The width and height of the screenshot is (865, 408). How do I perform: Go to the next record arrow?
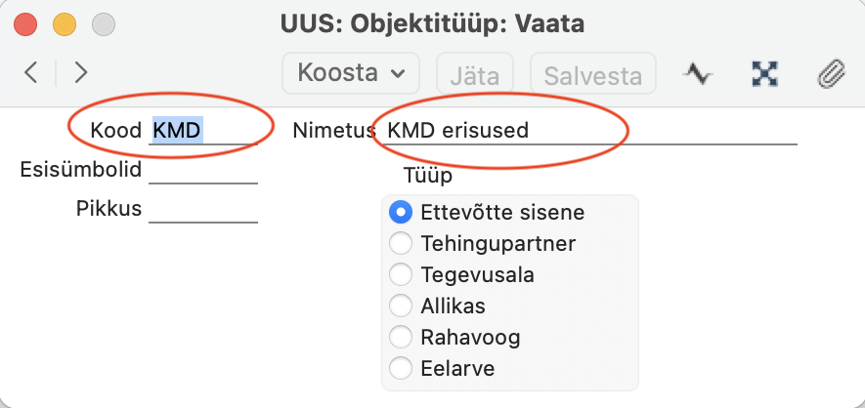tap(80, 72)
